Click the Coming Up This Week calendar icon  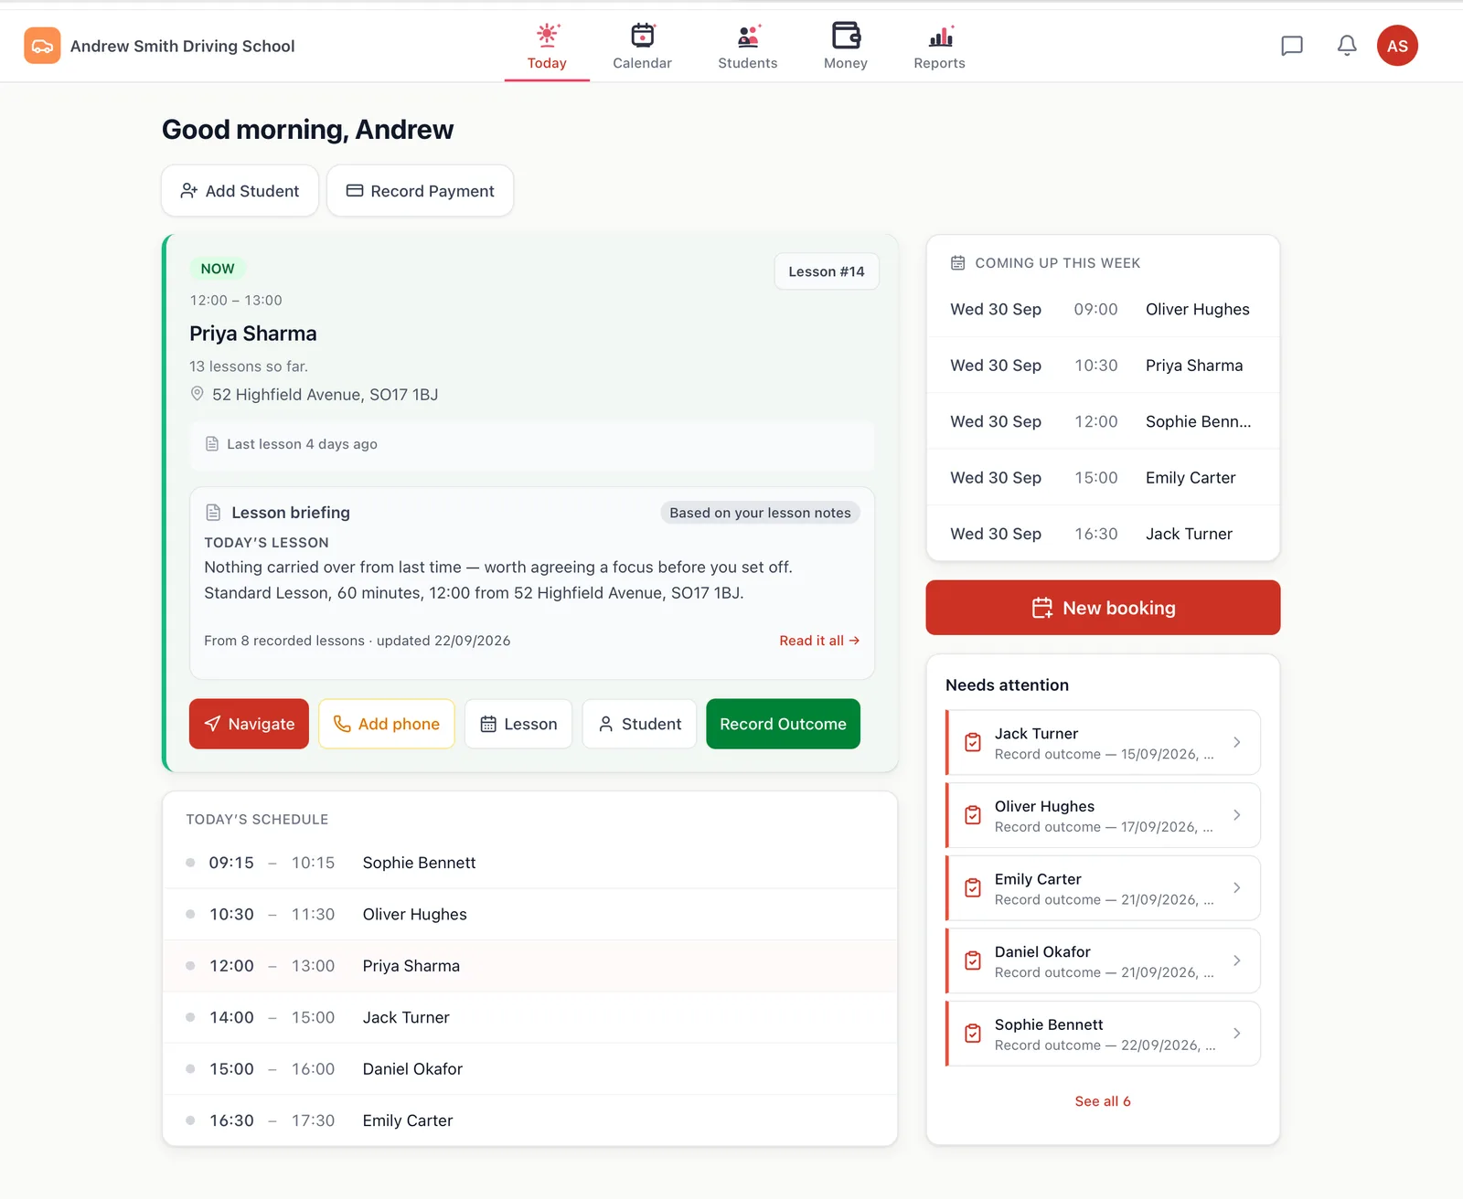coord(957,263)
